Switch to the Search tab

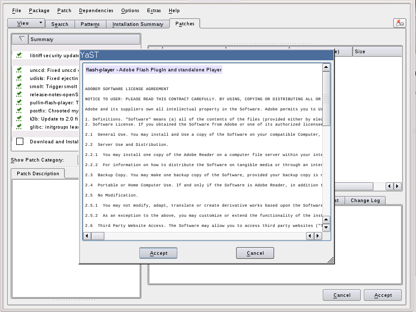[x=60, y=24]
